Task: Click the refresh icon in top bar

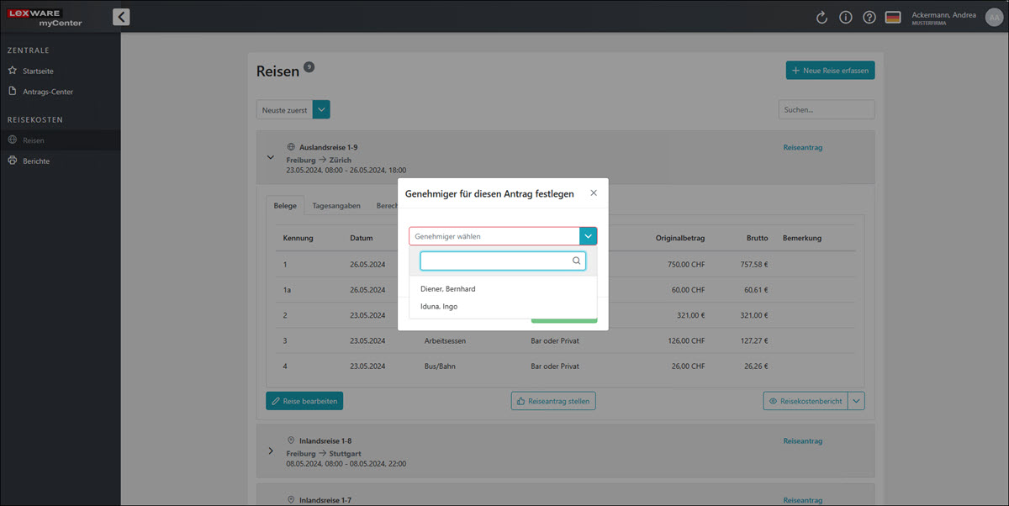Action: pyautogui.click(x=822, y=18)
